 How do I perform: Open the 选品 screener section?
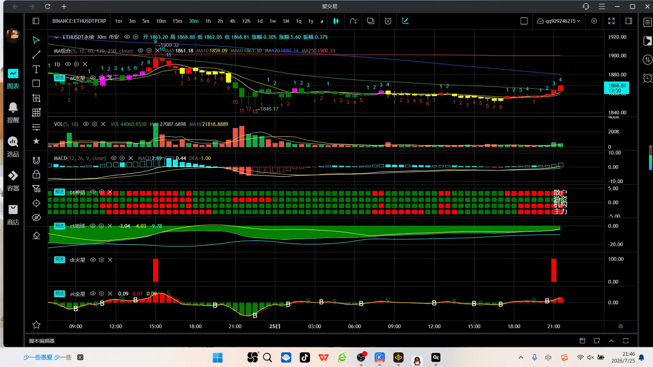point(13,147)
